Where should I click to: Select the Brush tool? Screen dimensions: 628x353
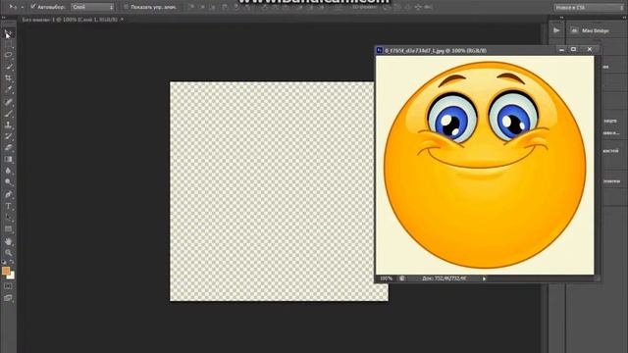(x=9, y=114)
